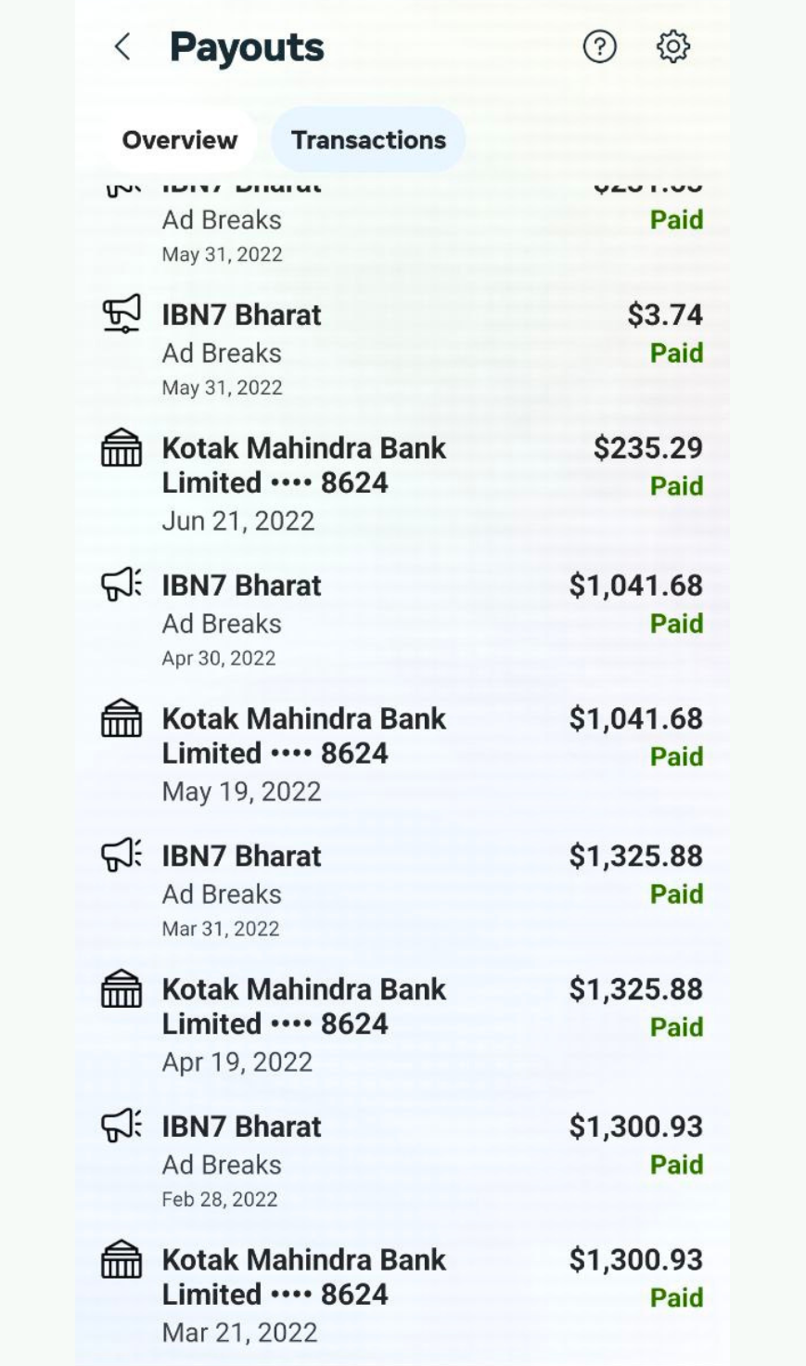This screenshot has height=1366, width=806.
Task: Click bank icon for Jun 21, 2022 payout
Action: click(x=122, y=448)
